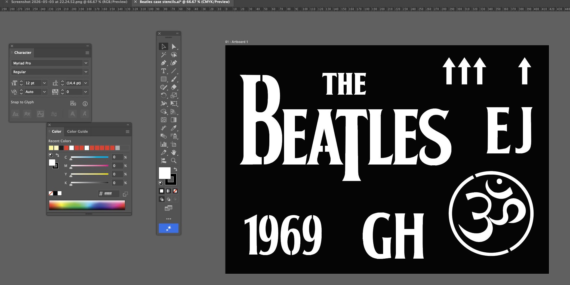This screenshot has height=285, width=570.
Task: Open the Color panel options menu
Action: (127, 132)
